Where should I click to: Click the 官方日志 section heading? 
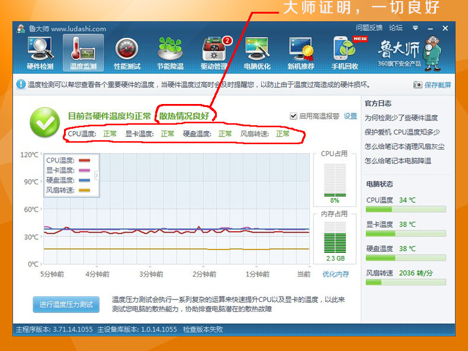pyautogui.click(x=378, y=103)
